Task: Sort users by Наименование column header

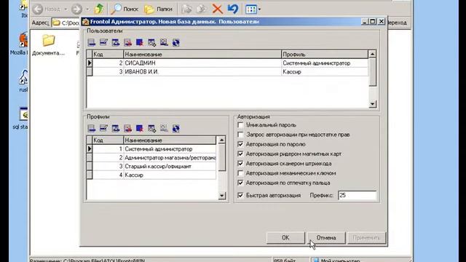Action: click(202, 55)
